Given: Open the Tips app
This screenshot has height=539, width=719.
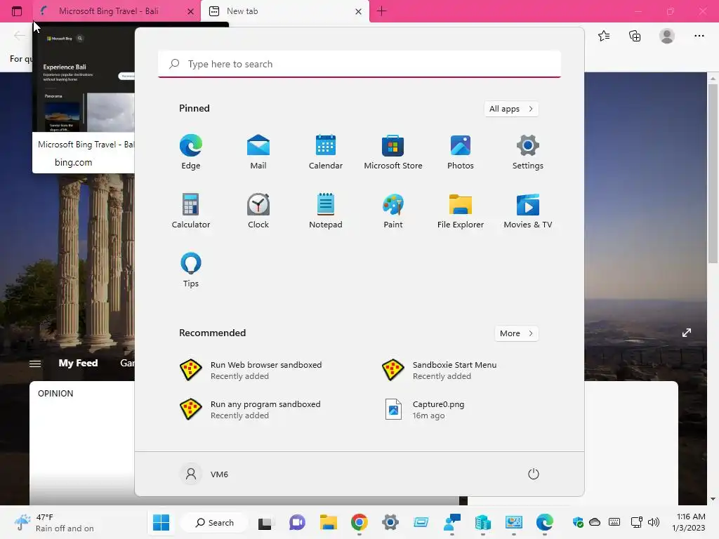Looking at the screenshot, I should click(191, 270).
